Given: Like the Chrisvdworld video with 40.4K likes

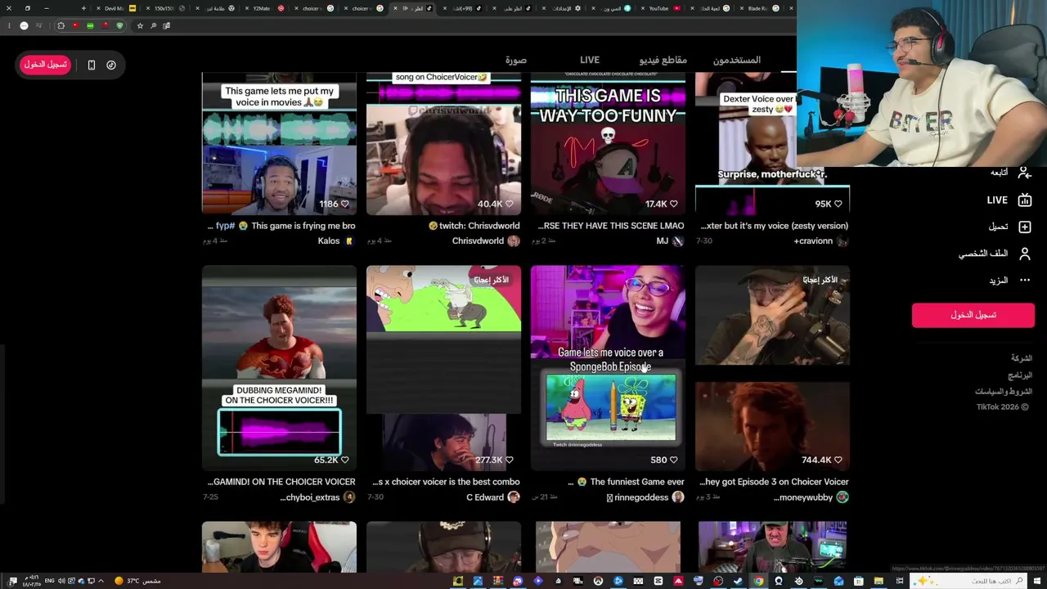Looking at the screenshot, I should (510, 204).
